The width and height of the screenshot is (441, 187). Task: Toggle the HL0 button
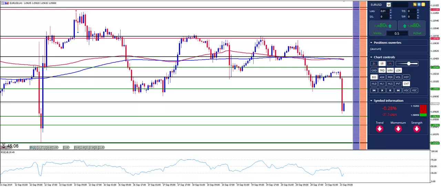click(x=374, y=84)
